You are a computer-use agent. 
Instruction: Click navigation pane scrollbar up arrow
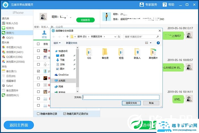tap(77, 48)
